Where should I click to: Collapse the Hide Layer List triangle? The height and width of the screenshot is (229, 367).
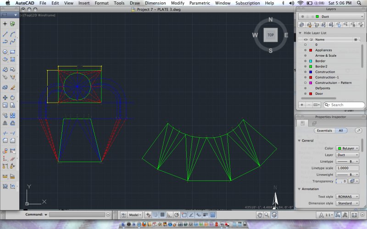click(x=300, y=33)
